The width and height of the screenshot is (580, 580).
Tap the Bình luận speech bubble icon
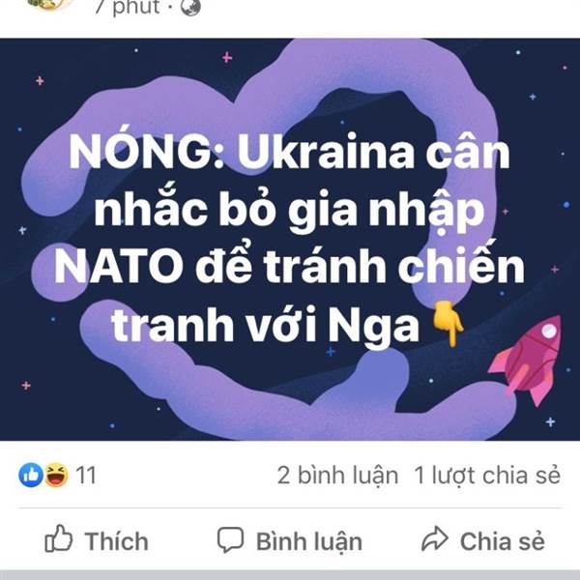pyautogui.click(x=230, y=540)
